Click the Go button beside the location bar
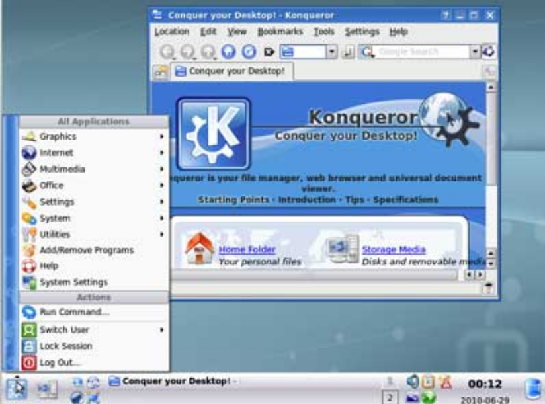Viewport: 545px width, 404px height. pyautogui.click(x=347, y=52)
